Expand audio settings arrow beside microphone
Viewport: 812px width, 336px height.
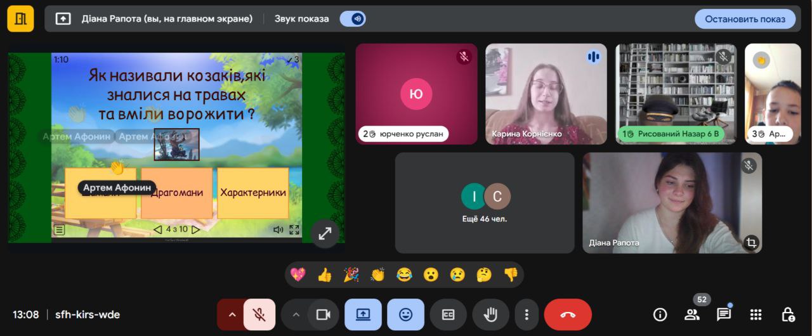[x=232, y=314]
